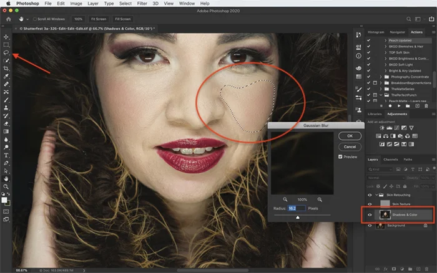The image size is (437, 273).
Task: Collapse the Skin Retouching layer group
Action: 377,195
